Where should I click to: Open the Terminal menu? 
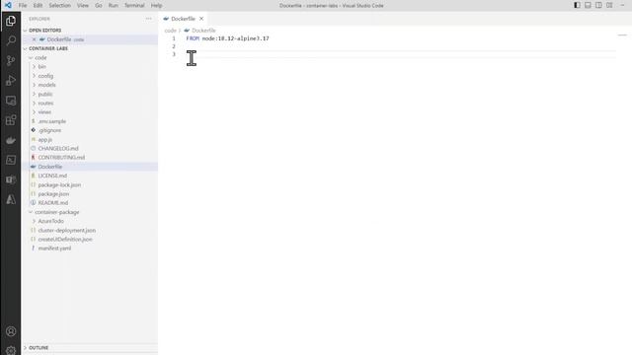(134, 5)
